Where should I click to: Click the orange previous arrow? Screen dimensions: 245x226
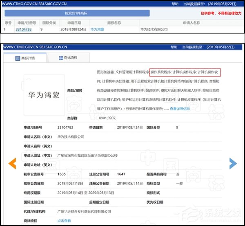pyautogui.click(x=12, y=163)
